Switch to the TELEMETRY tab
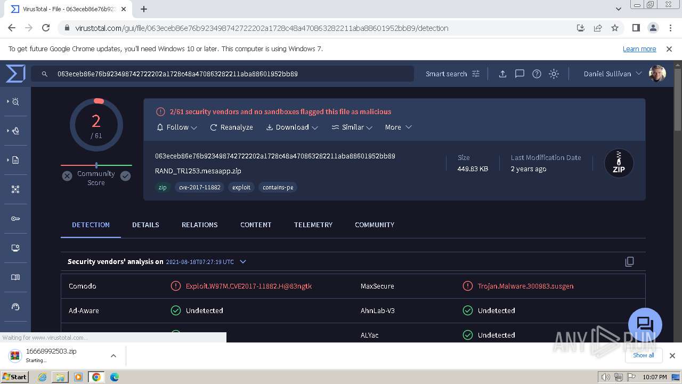Image resolution: width=682 pixels, height=384 pixels. (x=313, y=225)
